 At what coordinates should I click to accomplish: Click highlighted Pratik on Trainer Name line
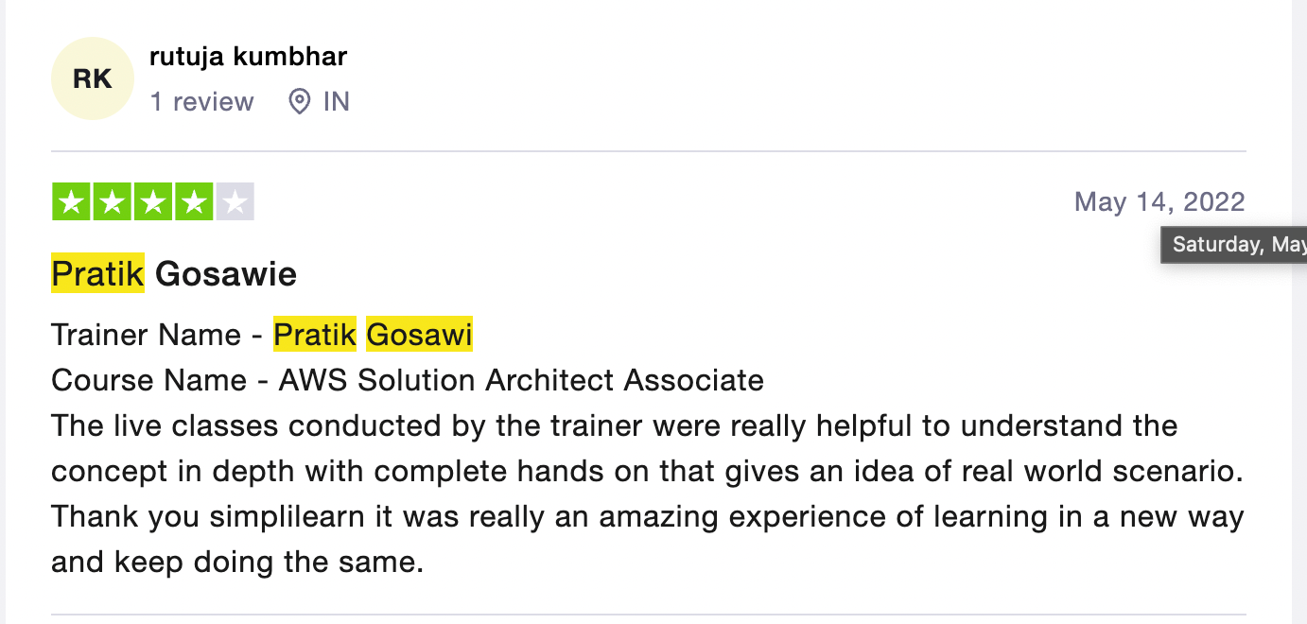(x=315, y=335)
